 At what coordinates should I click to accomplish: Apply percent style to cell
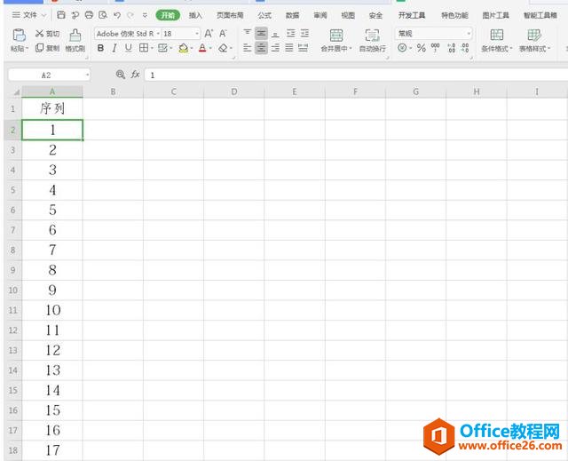(x=421, y=48)
